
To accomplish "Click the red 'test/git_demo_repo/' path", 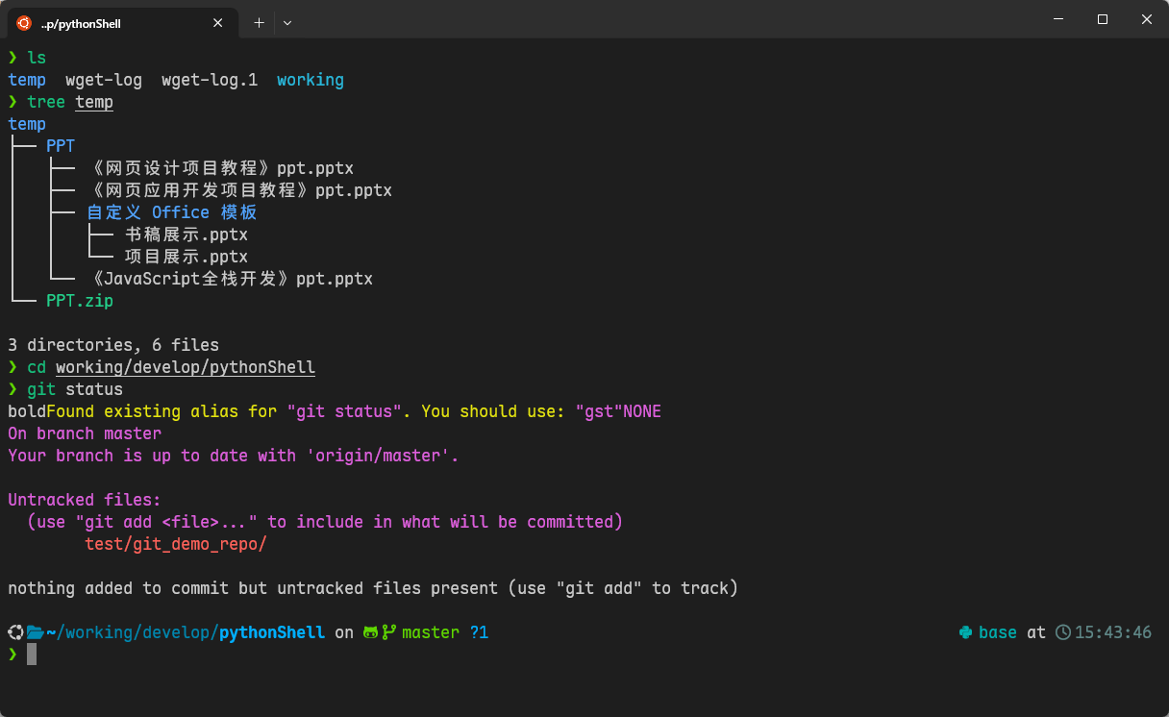I will pyautogui.click(x=176, y=544).
